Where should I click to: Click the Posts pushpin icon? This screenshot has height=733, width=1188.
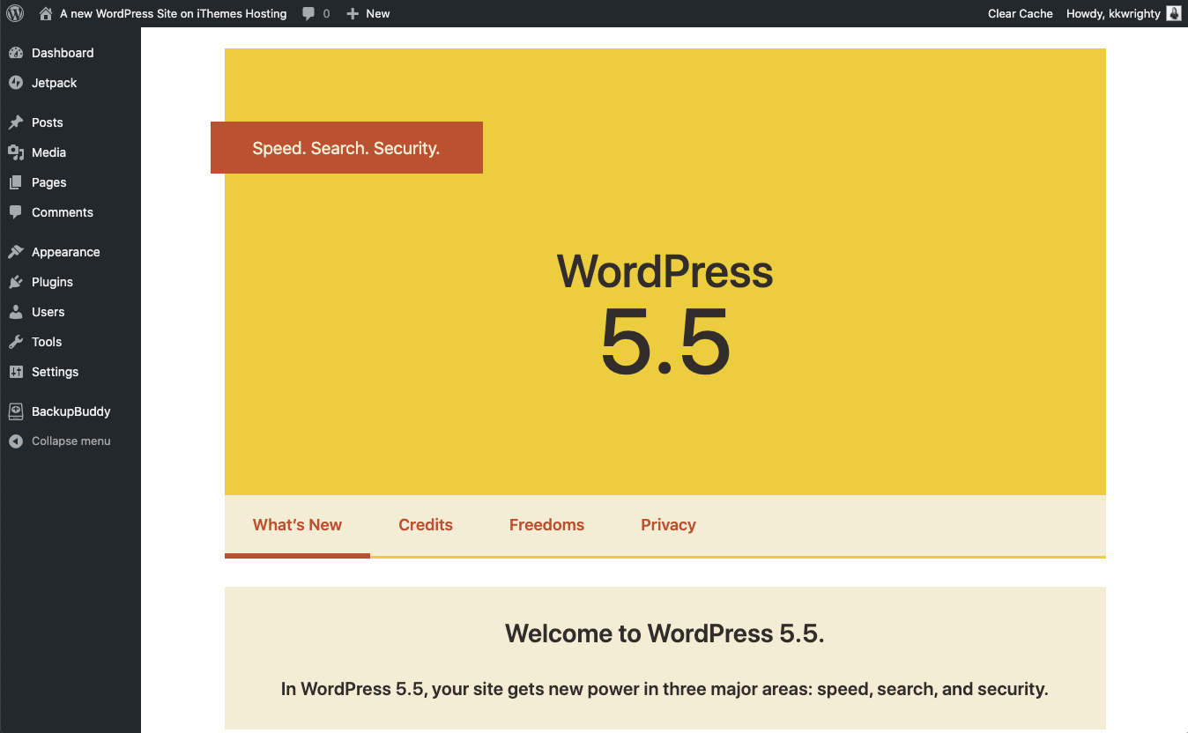point(16,122)
